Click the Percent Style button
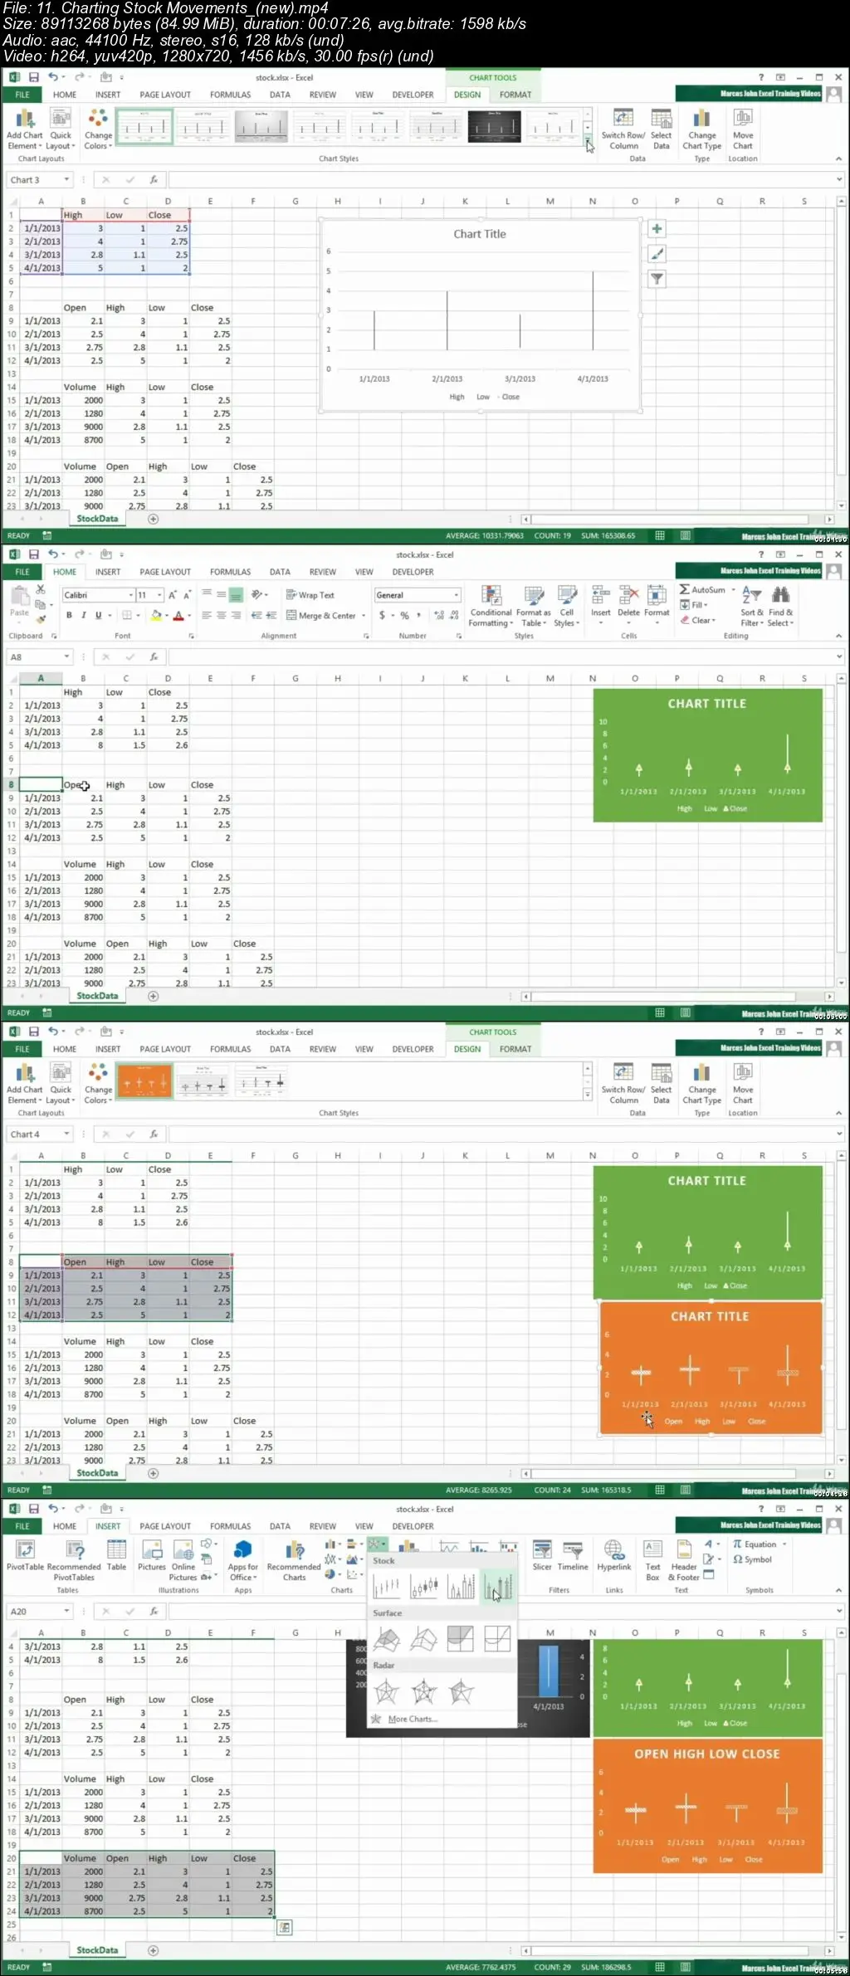Image resolution: width=850 pixels, height=1976 pixels. 404,616
